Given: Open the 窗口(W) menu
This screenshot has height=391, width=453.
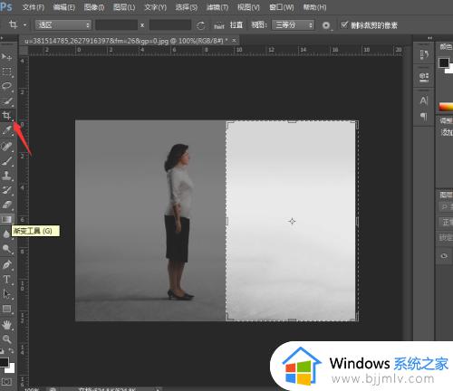Looking at the screenshot, I should (x=282, y=7).
